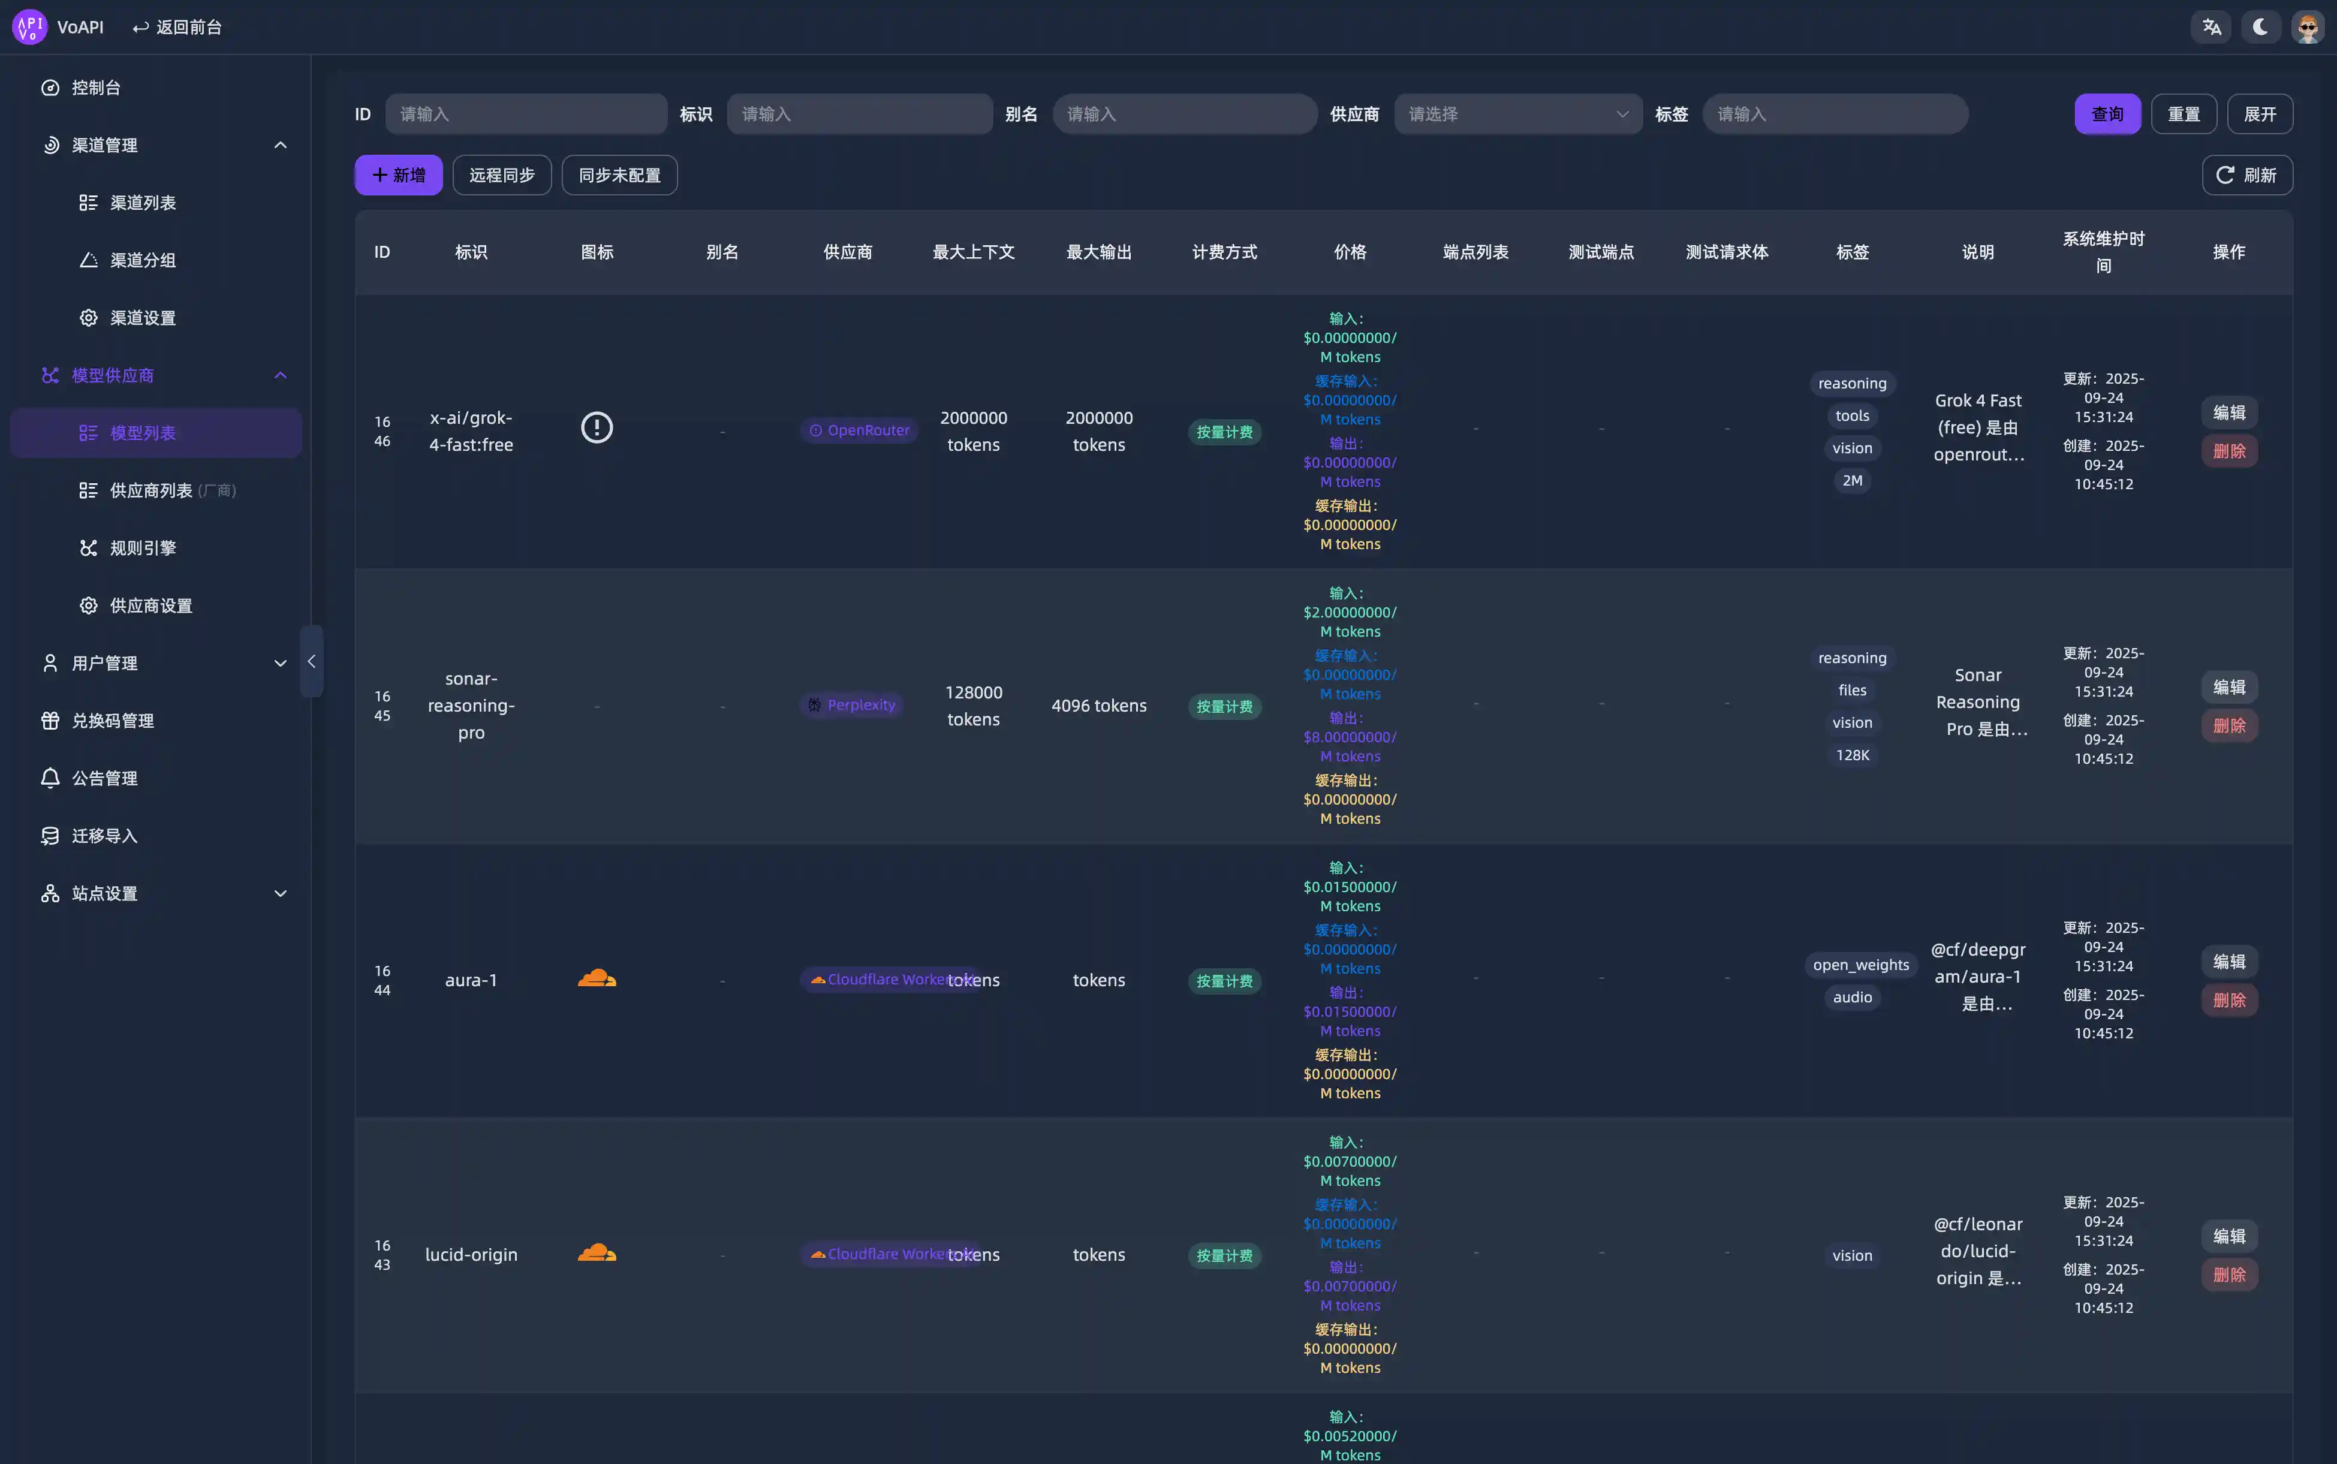
Task: Go to 规则引擎 menu item
Action: pyautogui.click(x=142, y=548)
